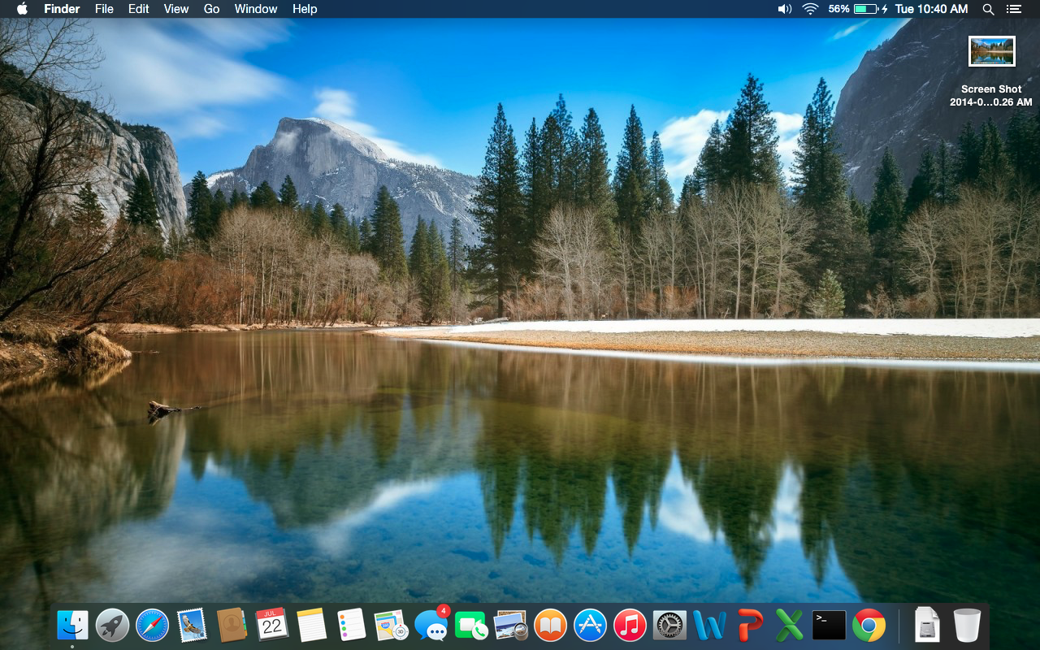Launch Microsoft Word blue W icon
The width and height of the screenshot is (1040, 650).
(709, 626)
